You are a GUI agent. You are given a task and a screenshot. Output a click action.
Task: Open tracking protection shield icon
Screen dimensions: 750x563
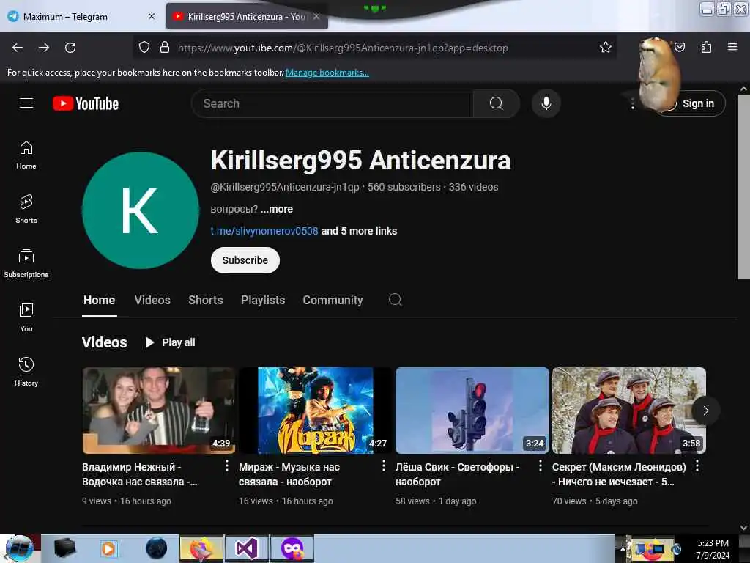pyautogui.click(x=144, y=47)
